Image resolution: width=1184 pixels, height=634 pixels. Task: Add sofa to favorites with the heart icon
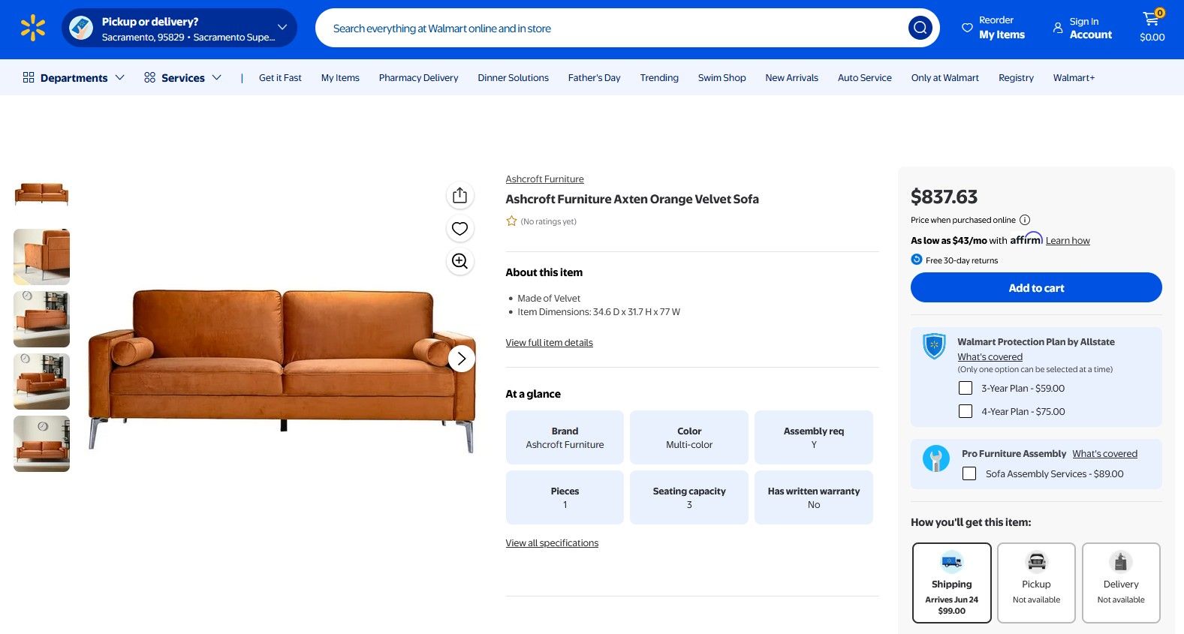[459, 229]
